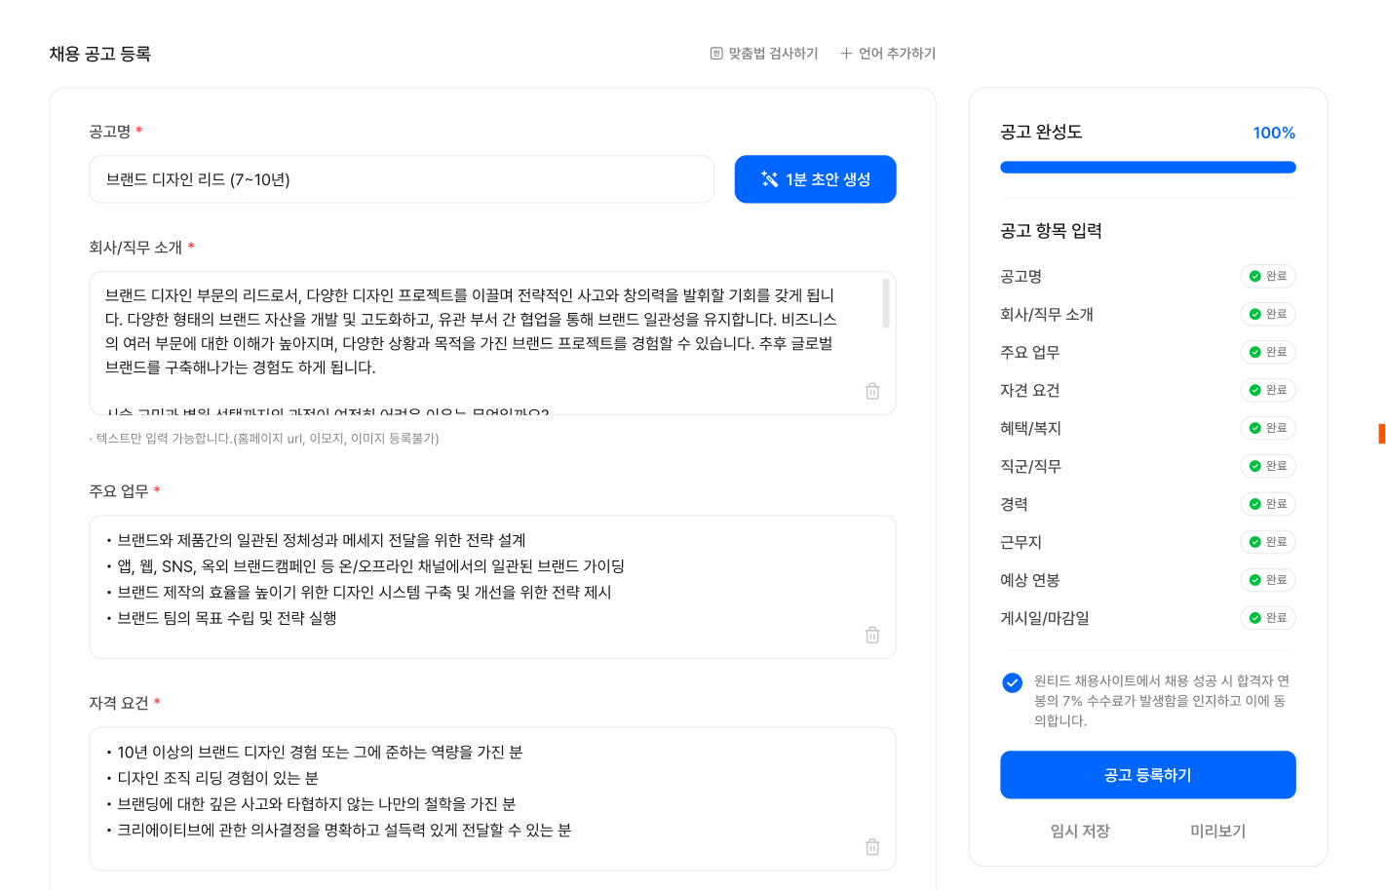The image size is (1386, 890).
Task: Open the 미리보기 preview
Action: point(1217,831)
